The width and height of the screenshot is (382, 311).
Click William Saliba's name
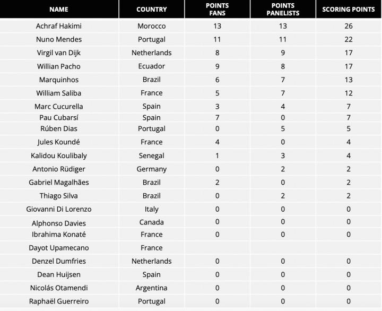pyautogui.click(x=59, y=93)
